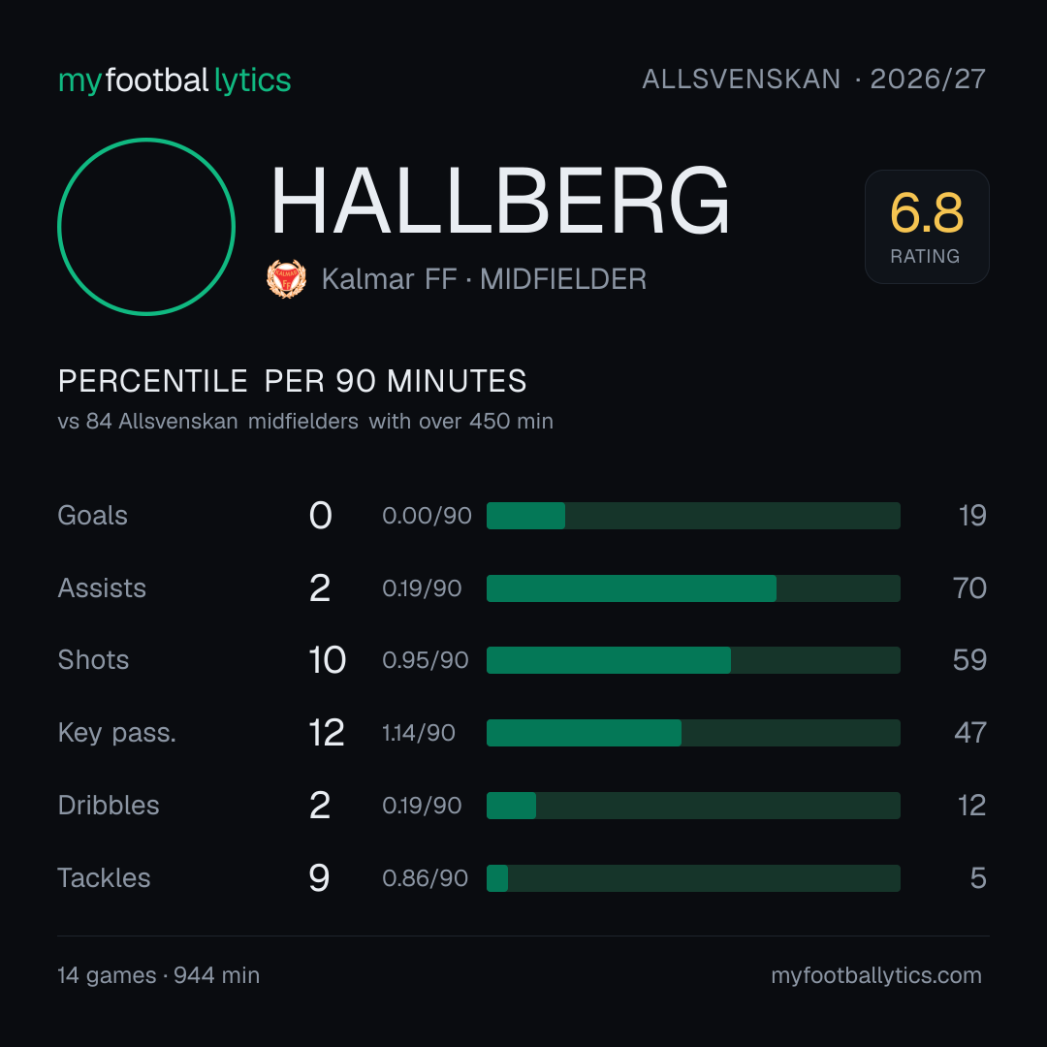
Task: Click the Shots percentile bar
Action: click(693, 660)
